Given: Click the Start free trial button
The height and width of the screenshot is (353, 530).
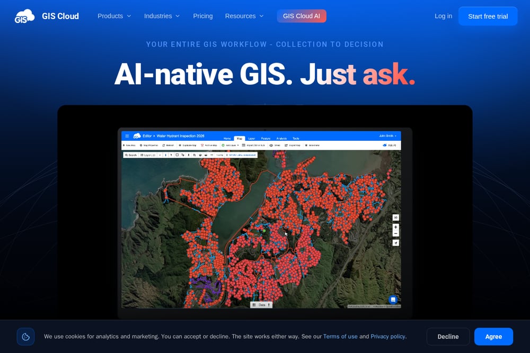Looking at the screenshot, I should point(488,16).
